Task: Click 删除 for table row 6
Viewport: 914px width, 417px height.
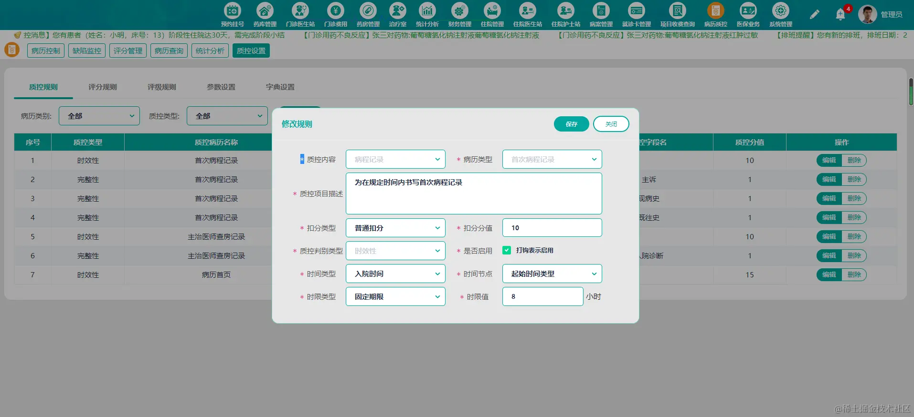Action: pyautogui.click(x=854, y=256)
